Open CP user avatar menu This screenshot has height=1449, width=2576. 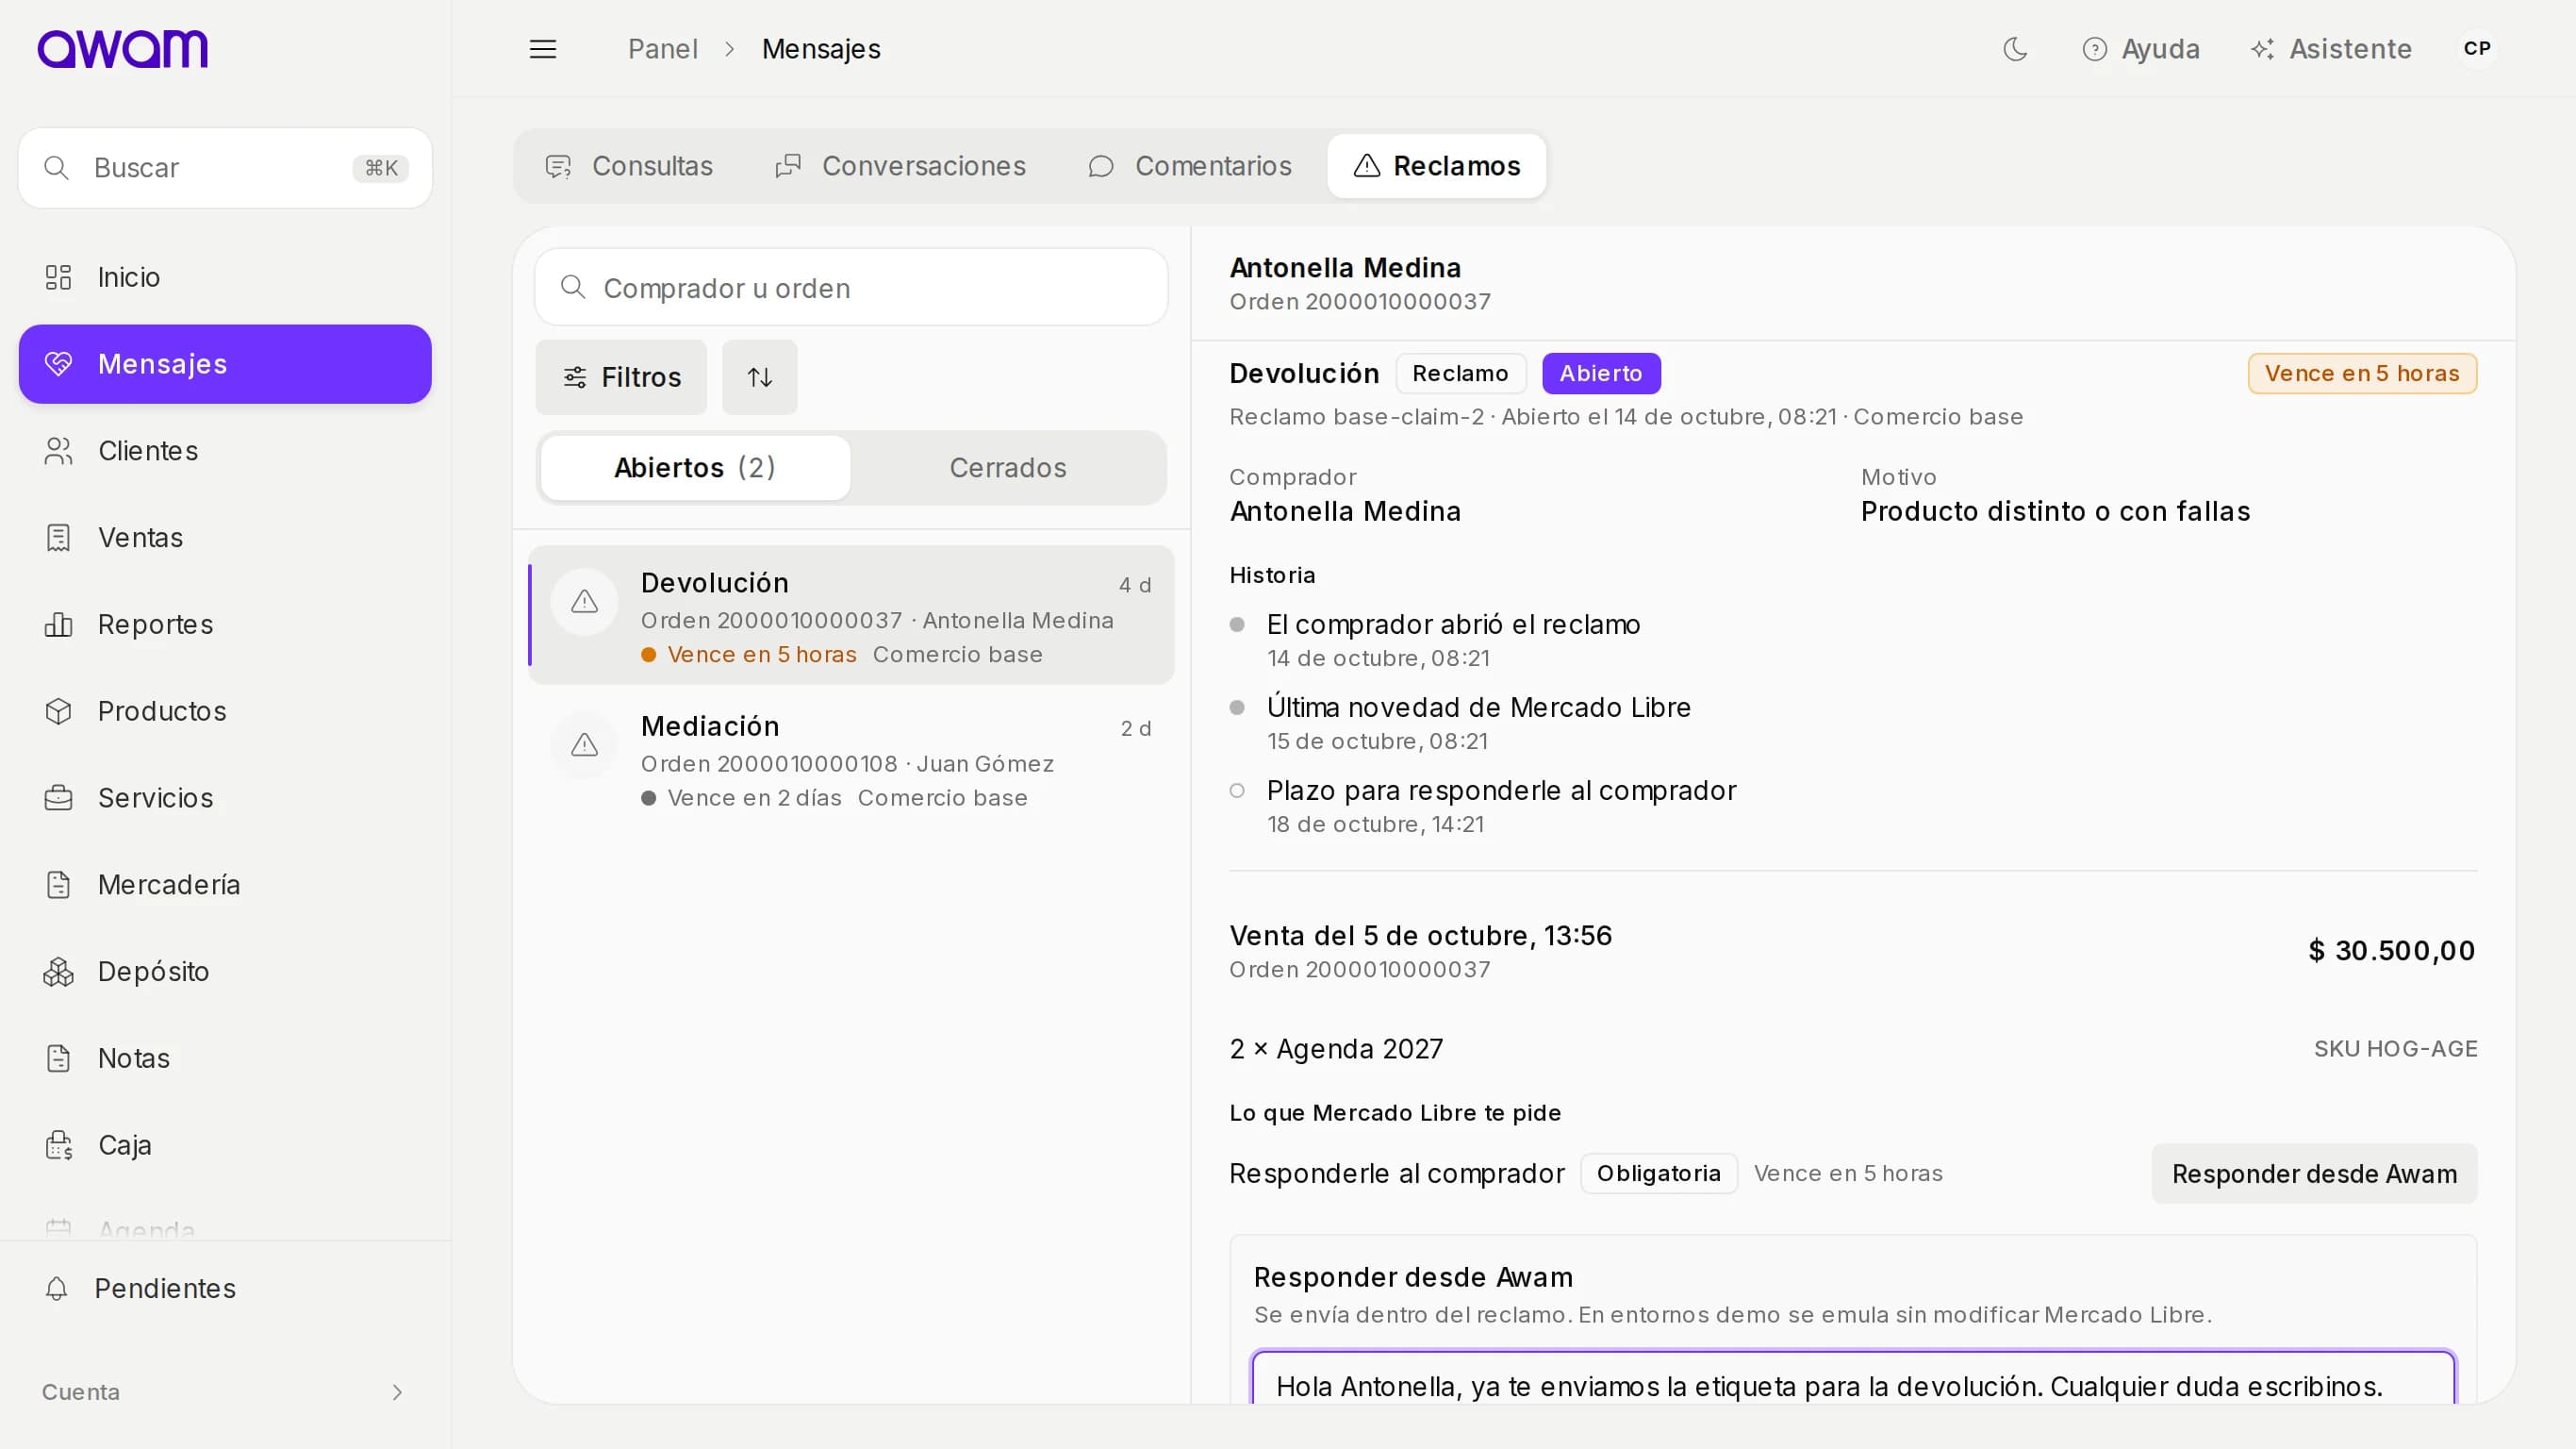[x=2477, y=48]
